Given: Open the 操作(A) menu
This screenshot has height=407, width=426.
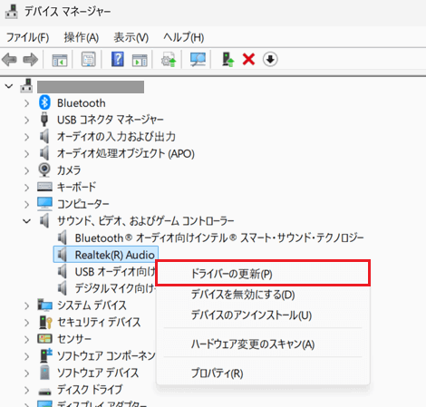Looking at the screenshot, I should coord(82,37).
